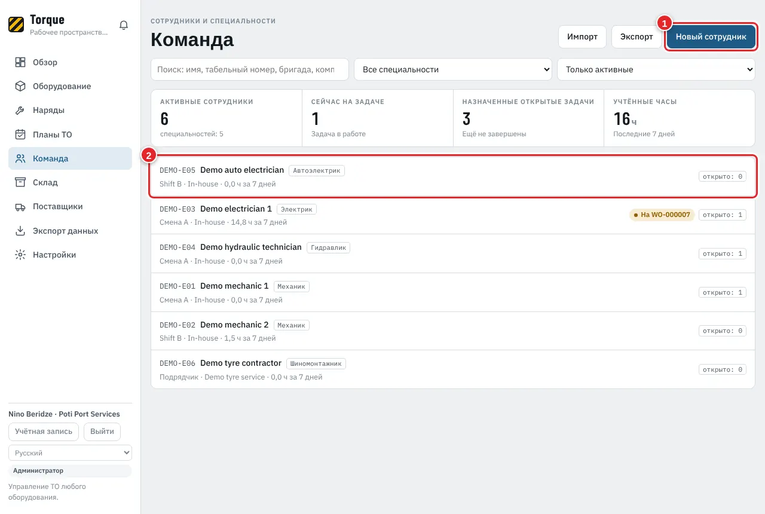Click the Импорт button
The image size is (765, 514).
(582, 36)
